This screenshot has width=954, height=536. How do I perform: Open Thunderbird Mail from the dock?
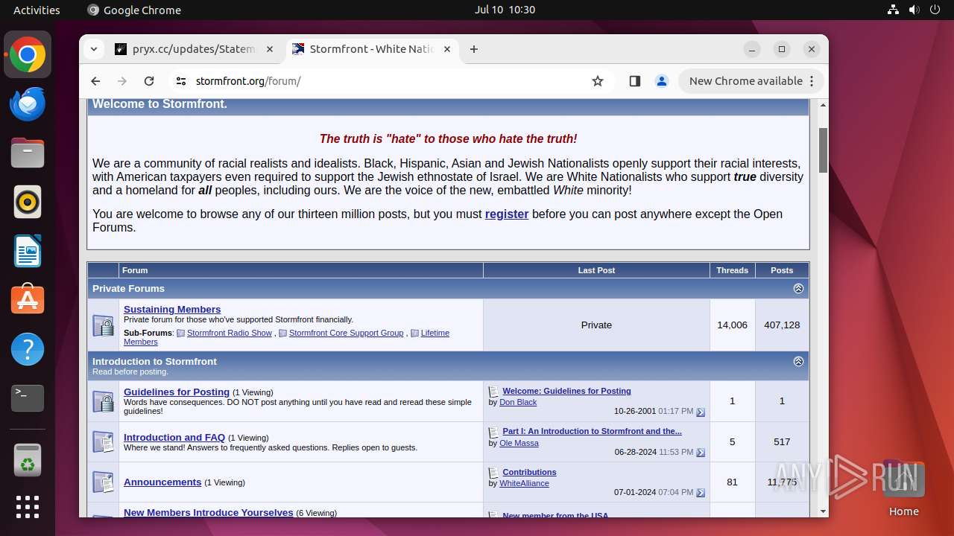28,104
